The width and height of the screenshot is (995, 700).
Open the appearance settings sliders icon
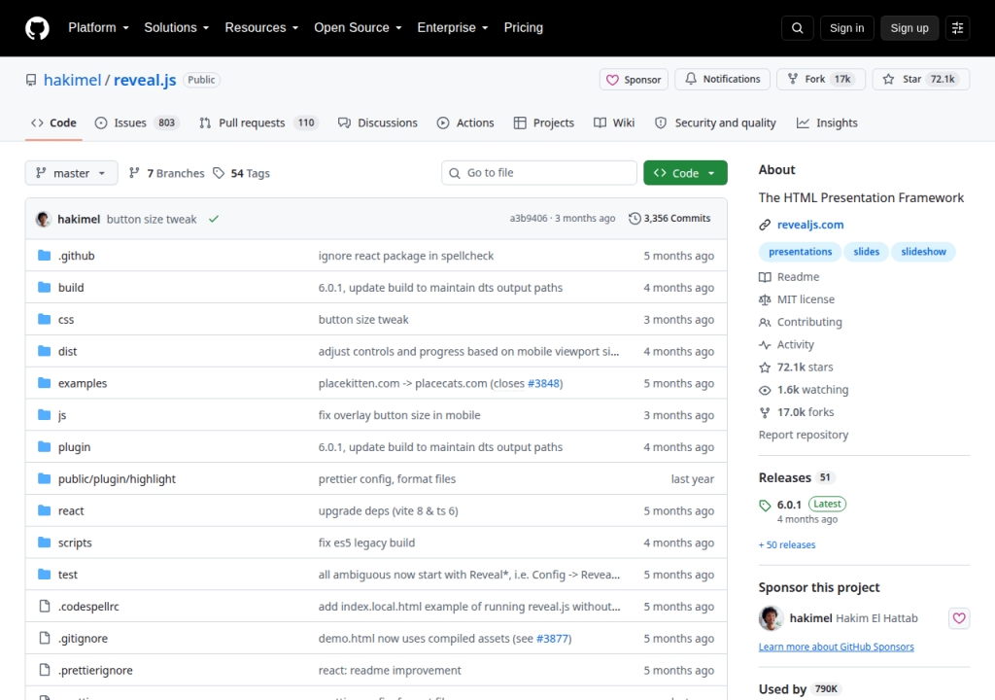click(957, 28)
